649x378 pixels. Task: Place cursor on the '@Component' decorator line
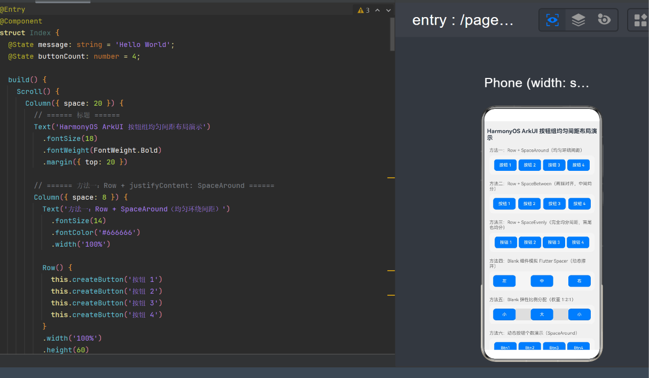(21, 21)
